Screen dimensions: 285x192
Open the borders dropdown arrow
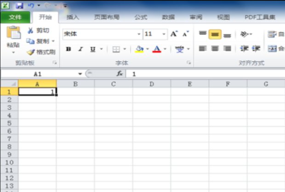click(125, 49)
